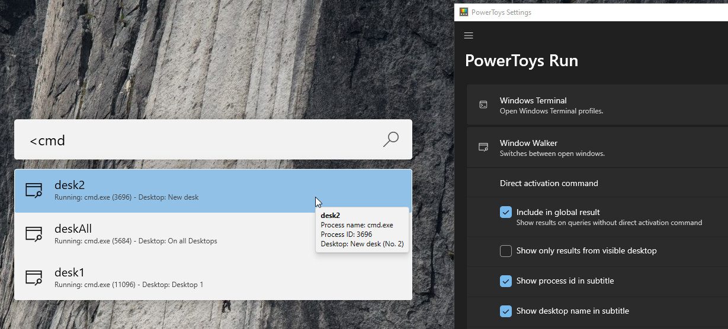Click the desk1 result window icon
The image size is (728, 329).
(x=34, y=278)
